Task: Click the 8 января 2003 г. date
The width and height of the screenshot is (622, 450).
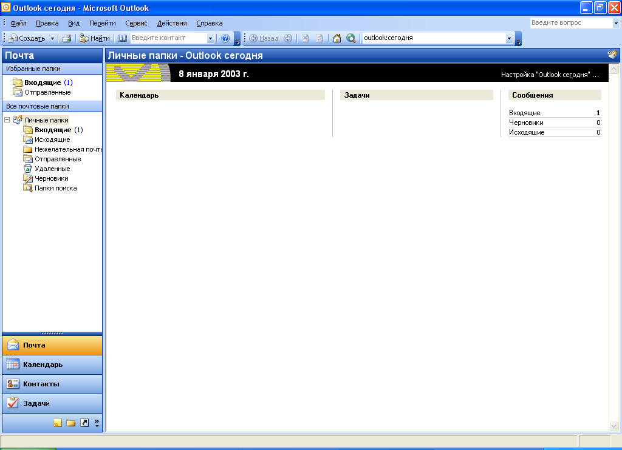Action: point(213,74)
